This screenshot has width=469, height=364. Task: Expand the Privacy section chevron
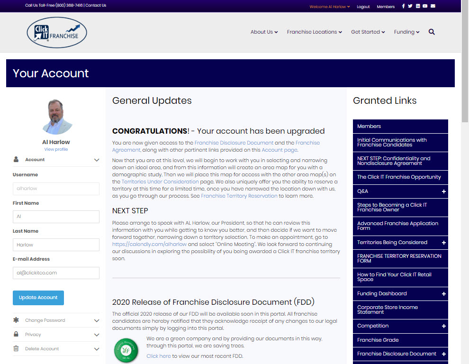click(x=97, y=335)
